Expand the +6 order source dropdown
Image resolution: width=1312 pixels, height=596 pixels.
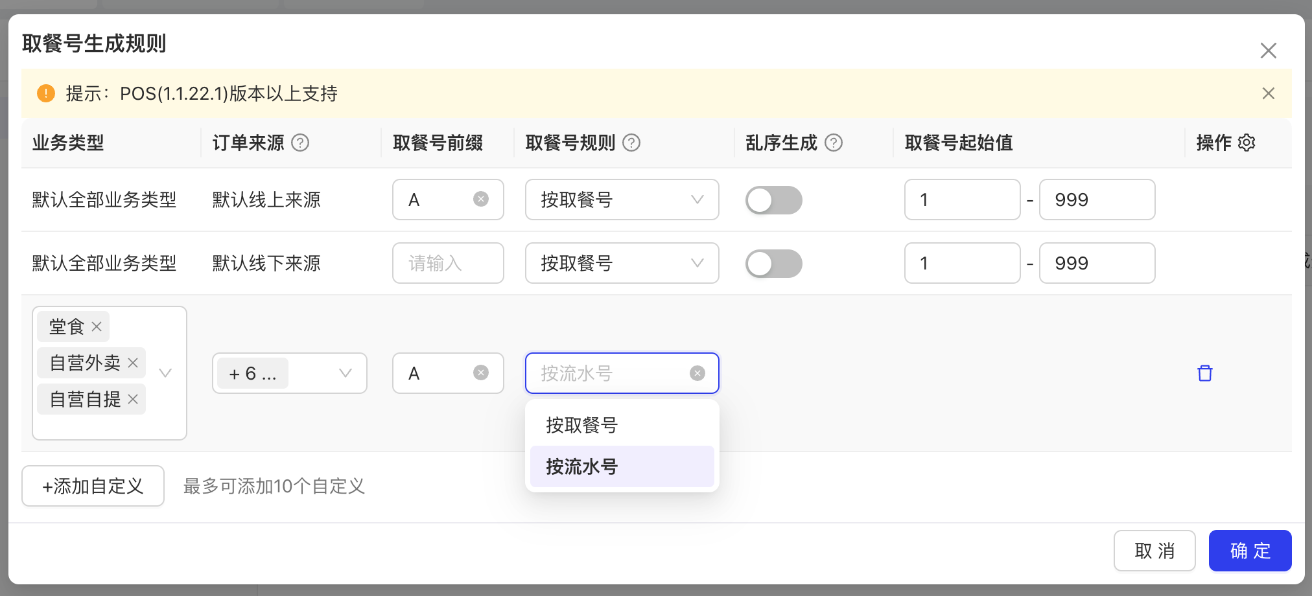pos(290,373)
